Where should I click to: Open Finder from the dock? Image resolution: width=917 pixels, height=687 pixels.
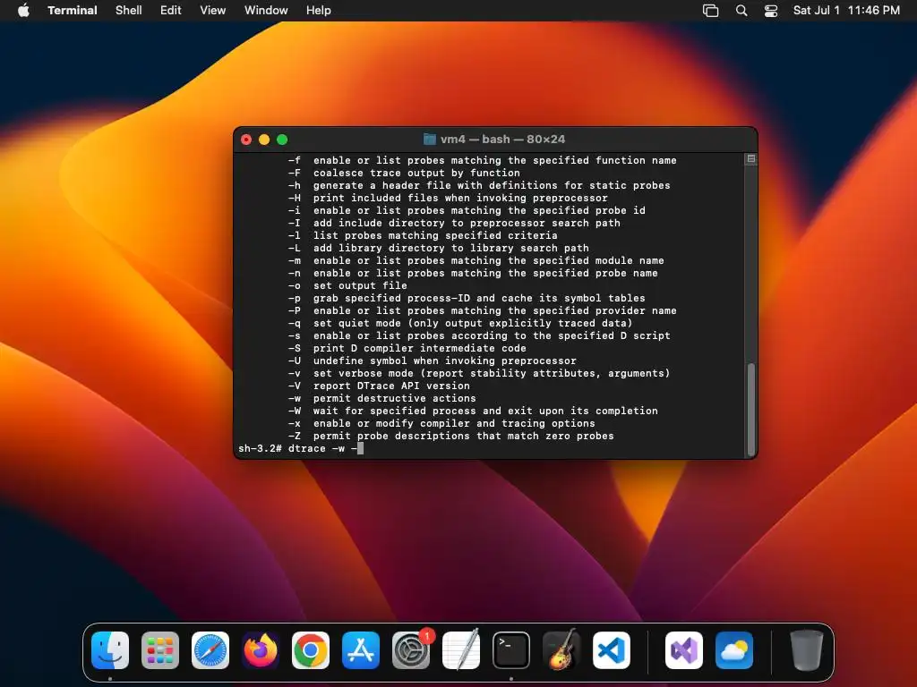coord(110,650)
